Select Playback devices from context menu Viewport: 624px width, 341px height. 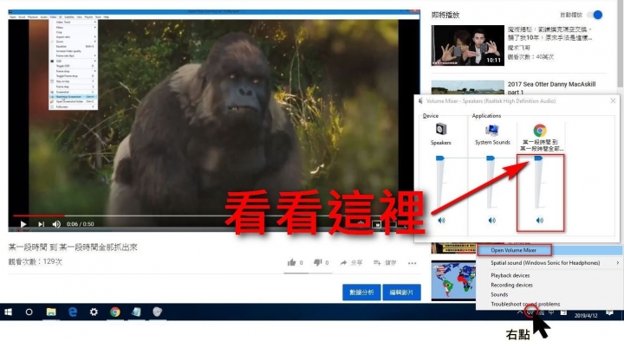click(x=549, y=275)
